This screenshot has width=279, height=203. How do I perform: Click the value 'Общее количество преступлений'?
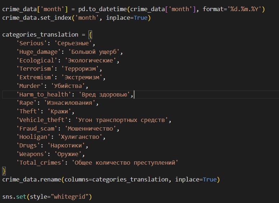(x=125, y=162)
